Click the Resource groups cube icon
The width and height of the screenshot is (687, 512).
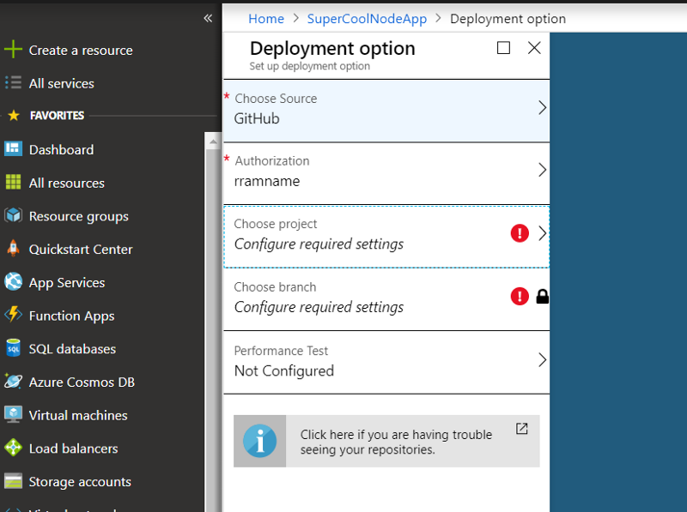point(13,215)
